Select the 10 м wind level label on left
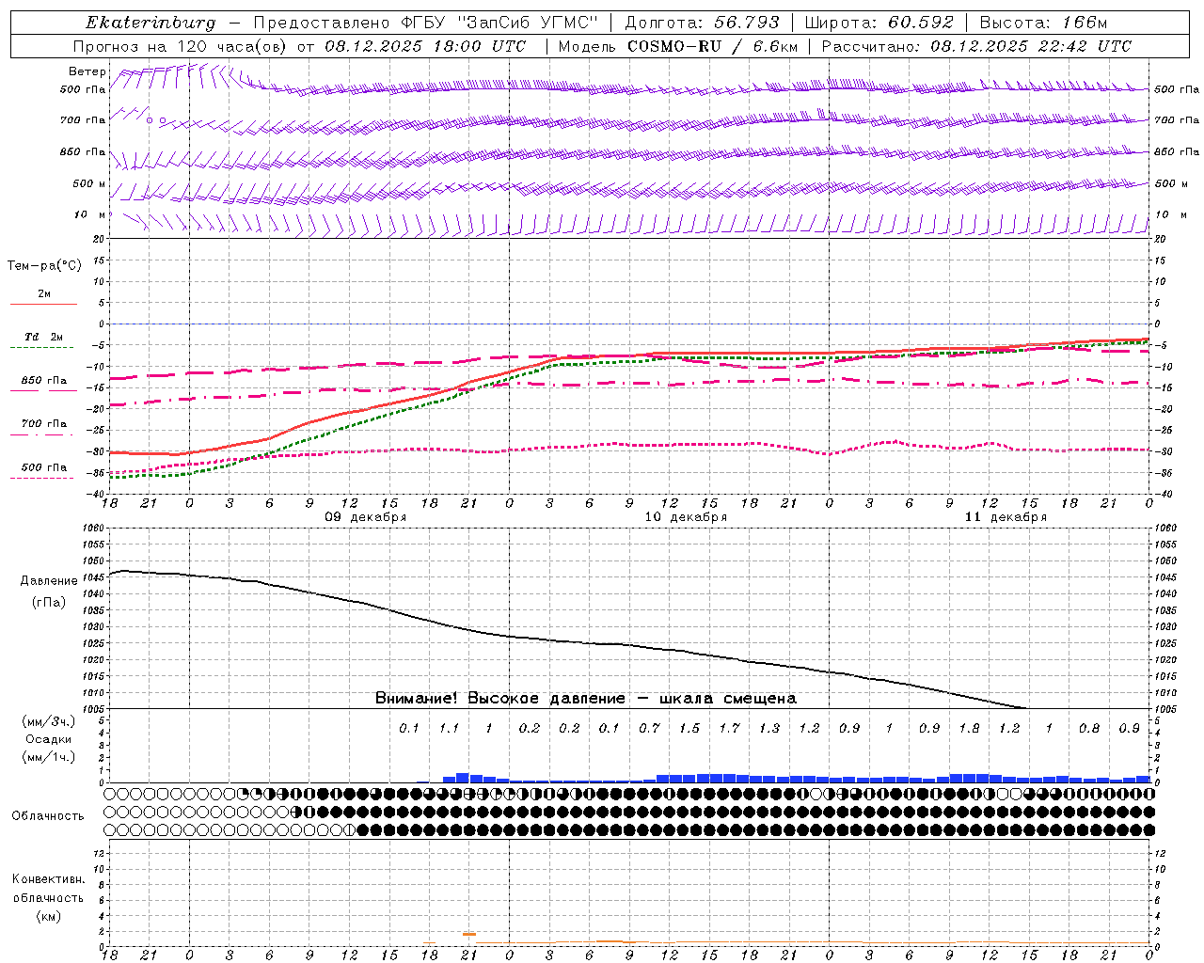The image size is (1204, 963). tap(90, 215)
